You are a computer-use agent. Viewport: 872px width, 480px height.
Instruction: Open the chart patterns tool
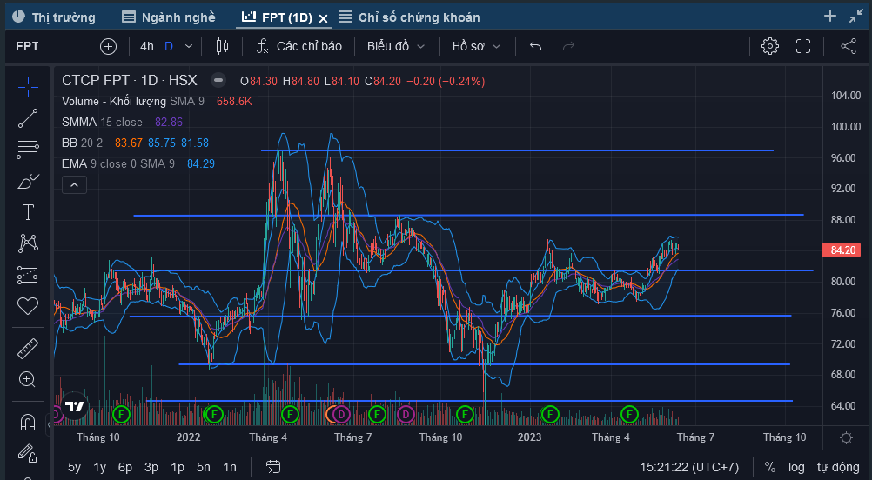click(28, 243)
